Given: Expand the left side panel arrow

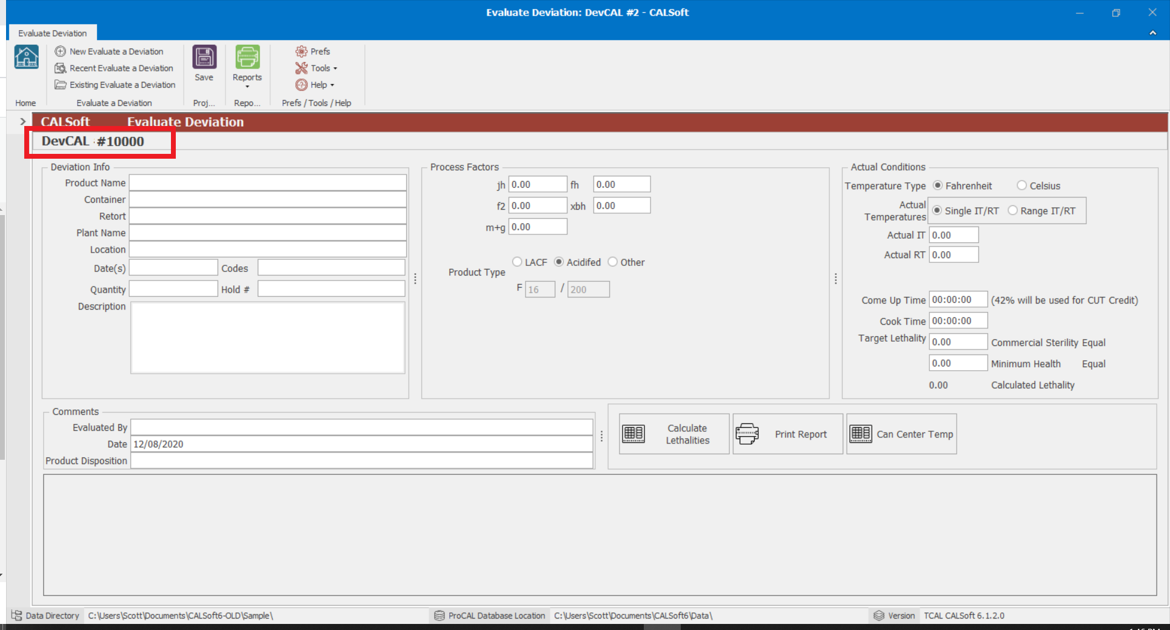Looking at the screenshot, I should coord(23,122).
